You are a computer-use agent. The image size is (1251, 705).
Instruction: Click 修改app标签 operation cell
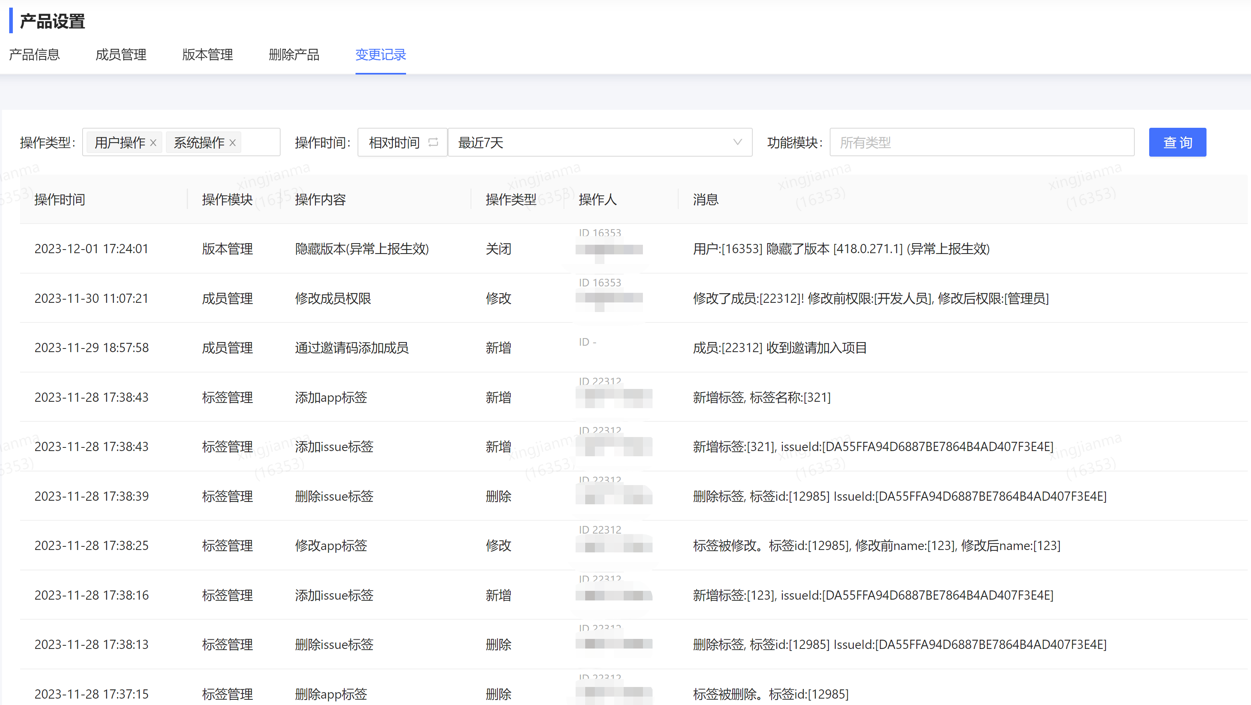pyautogui.click(x=331, y=545)
